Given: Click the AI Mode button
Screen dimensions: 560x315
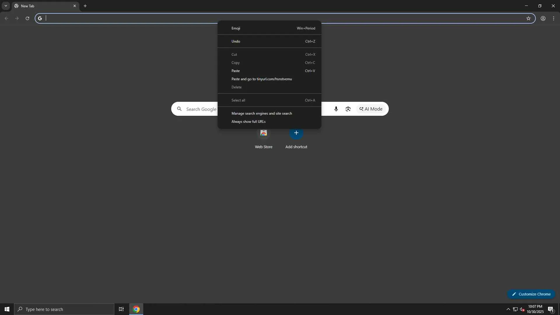Looking at the screenshot, I should (371, 109).
